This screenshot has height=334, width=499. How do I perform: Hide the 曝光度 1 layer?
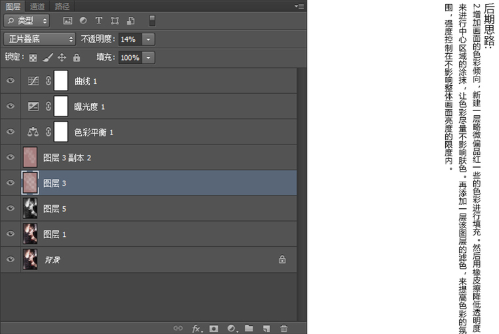[10, 106]
